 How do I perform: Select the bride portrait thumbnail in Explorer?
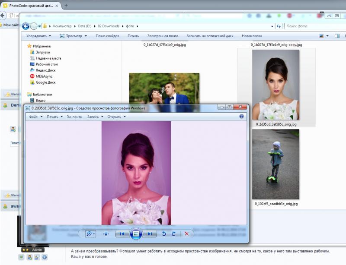pos(276,85)
